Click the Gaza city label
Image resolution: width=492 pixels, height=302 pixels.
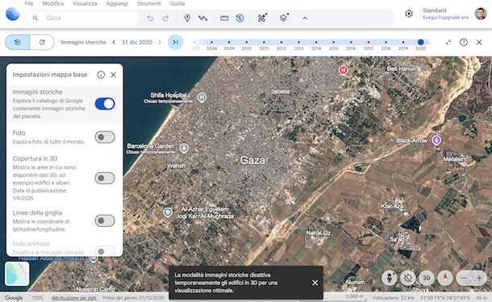pyautogui.click(x=252, y=160)
